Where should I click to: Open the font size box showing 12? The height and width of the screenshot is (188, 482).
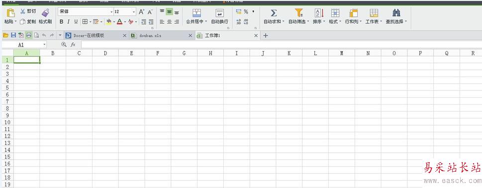pos(125,11)
